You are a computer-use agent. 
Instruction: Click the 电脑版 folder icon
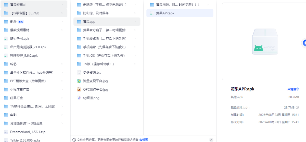tap(79, 5)
